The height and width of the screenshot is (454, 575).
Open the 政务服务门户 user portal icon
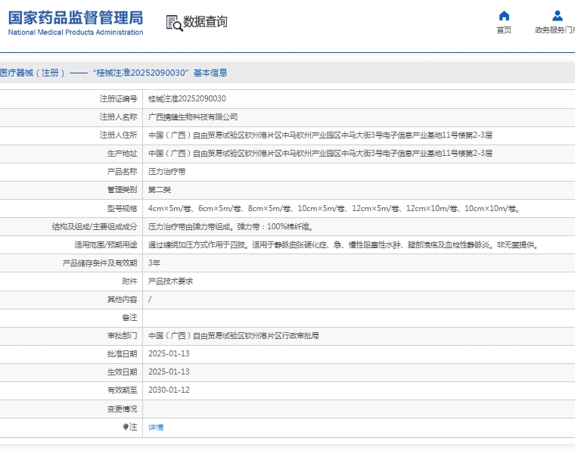558,16
